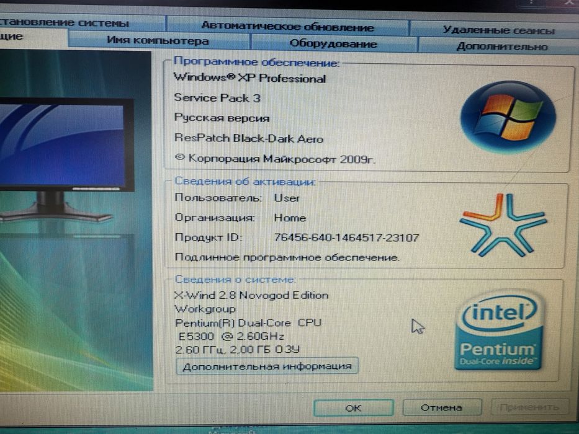Image resolution: width=579 pixels, height=434 pixels.
Task: Click the Дополнительная информация button
Action: pos(267,366)
